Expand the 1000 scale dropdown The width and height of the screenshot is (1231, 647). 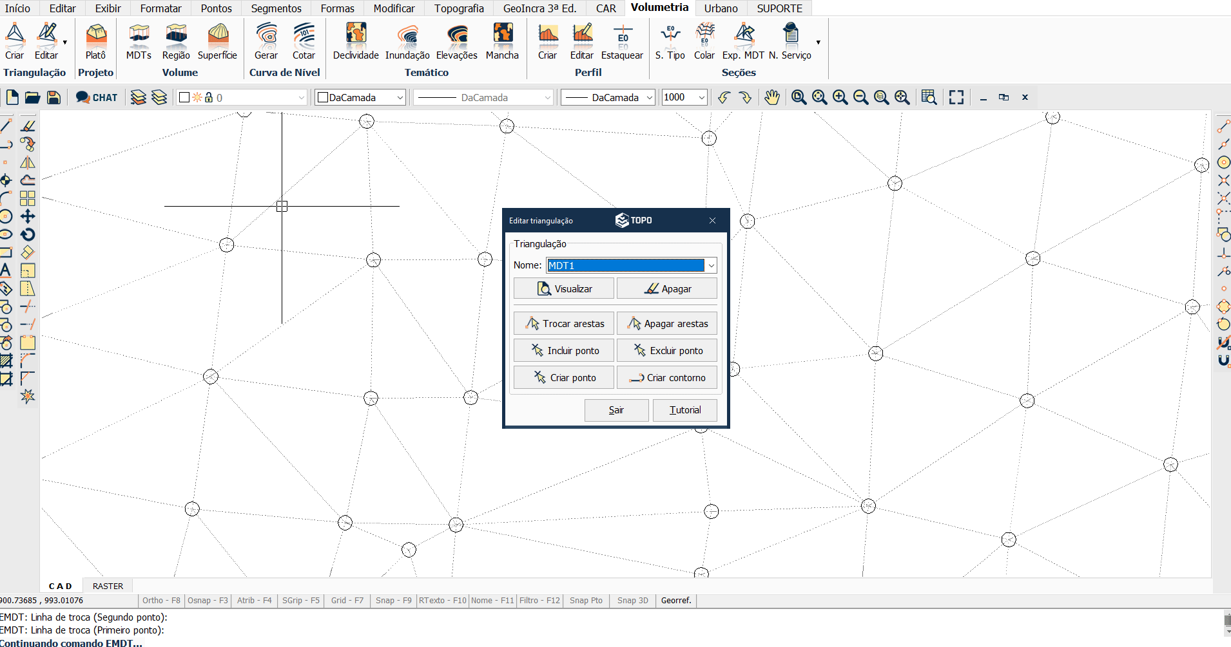[701, 97]
